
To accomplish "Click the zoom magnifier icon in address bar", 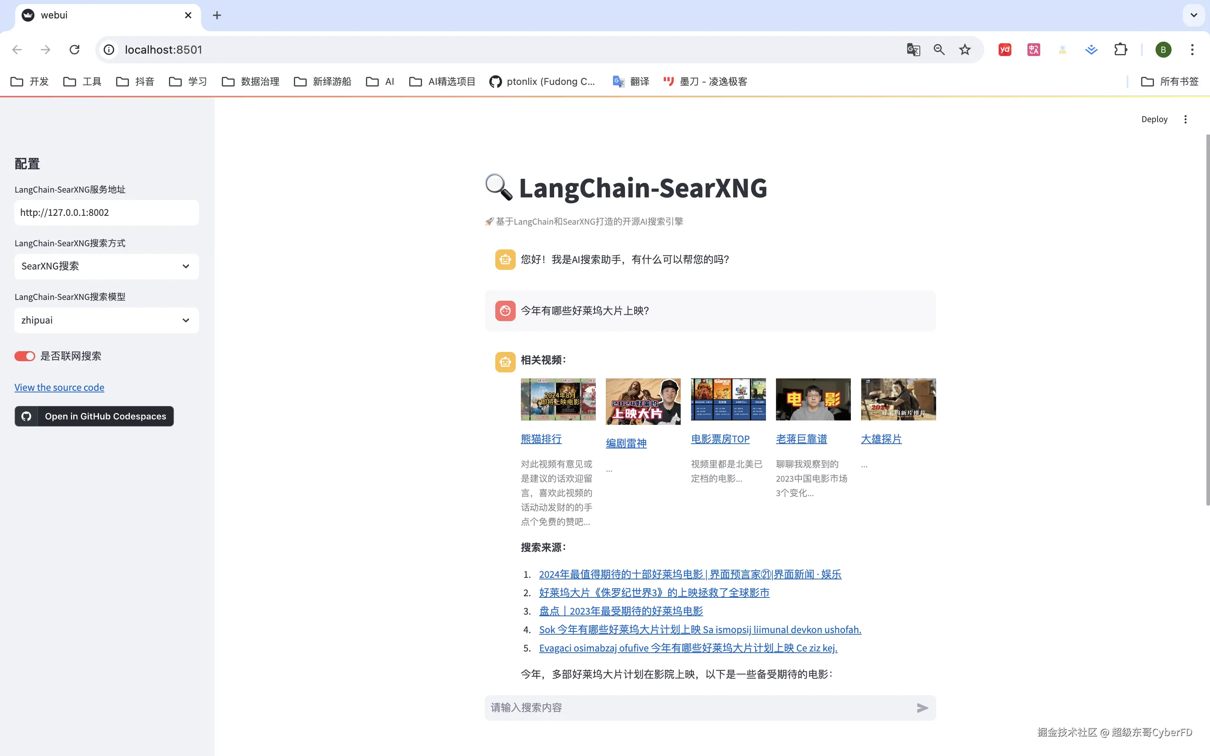I will point(939,50).
